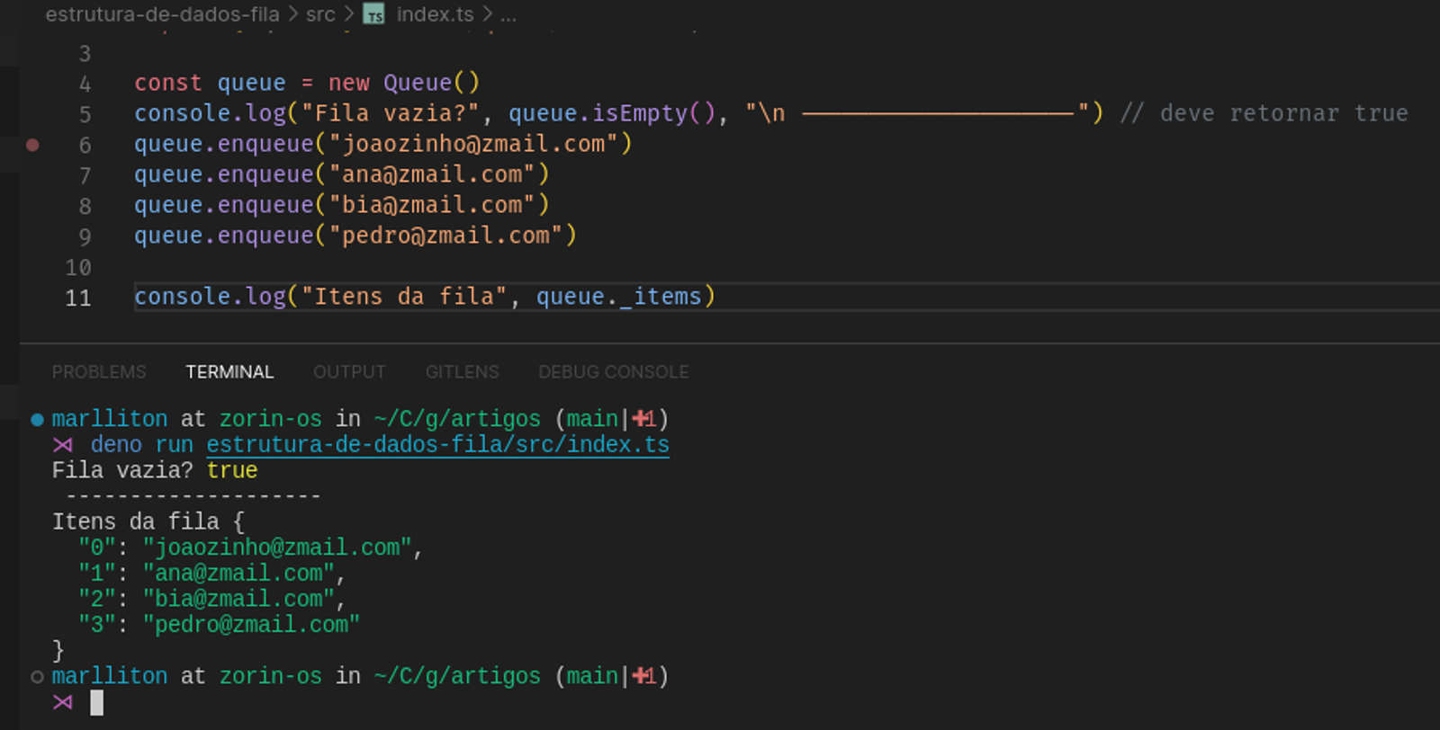Click the src folder breadcrumb
The height and width of the screenshot is (730, 1440).
click(320, 14)
